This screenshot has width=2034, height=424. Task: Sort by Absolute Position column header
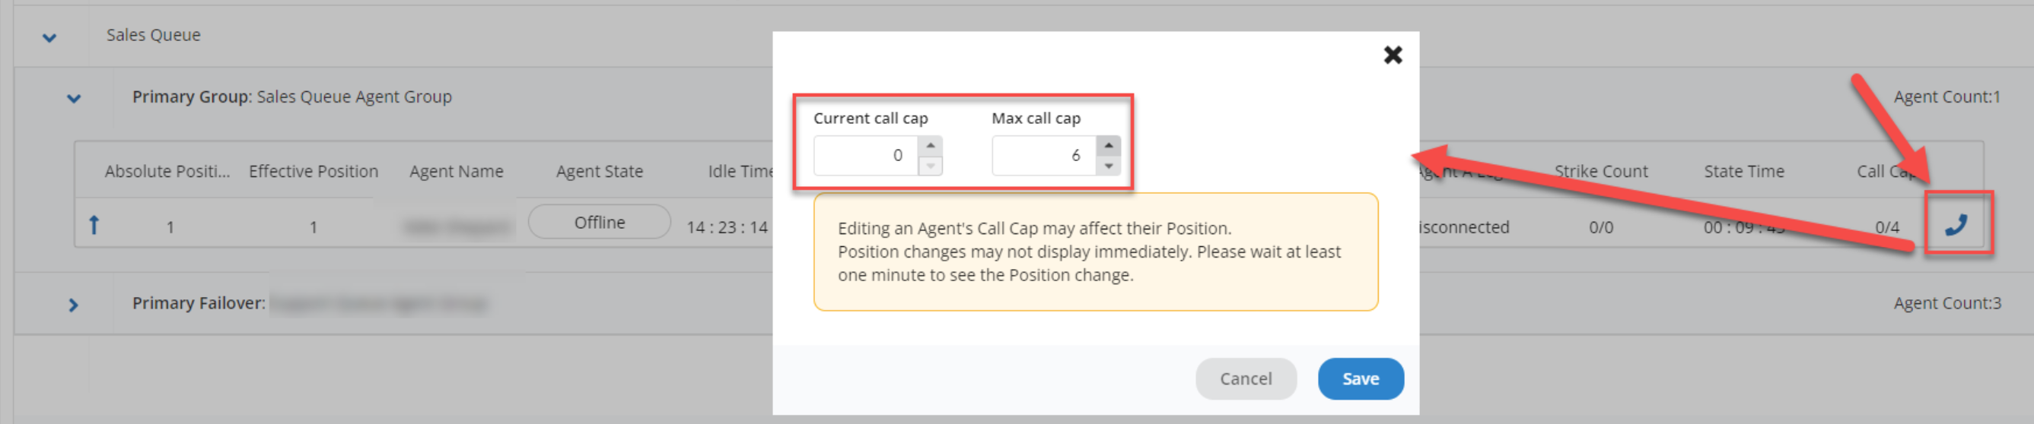[x=167, y=171]
